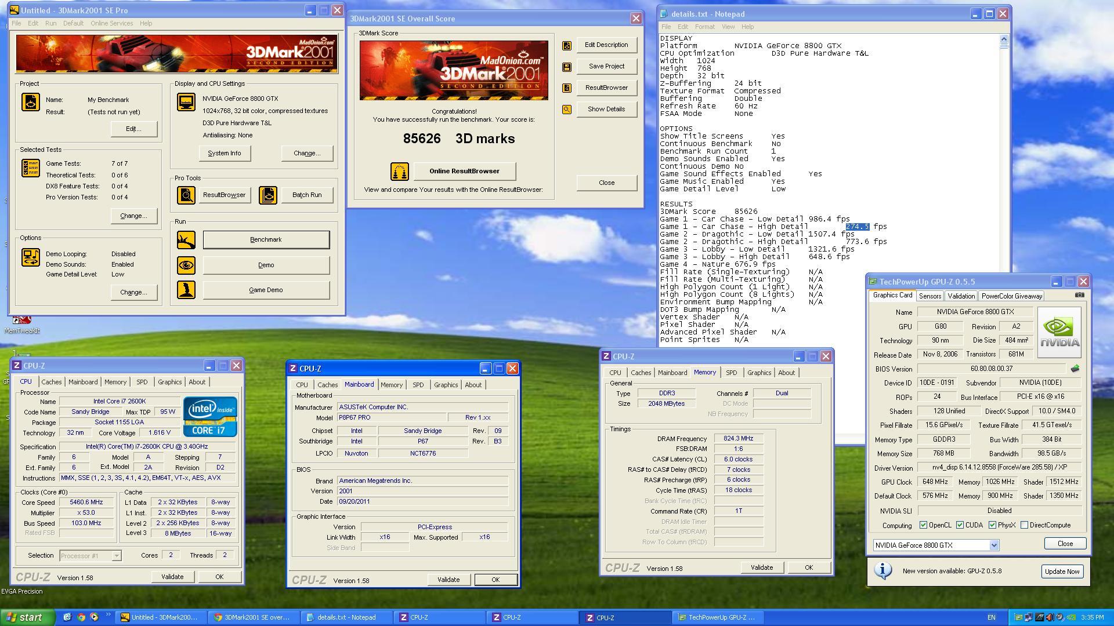Open Online Services menu in 3DMark
This screenshot has width=1114, height=626.
[111, 23]
